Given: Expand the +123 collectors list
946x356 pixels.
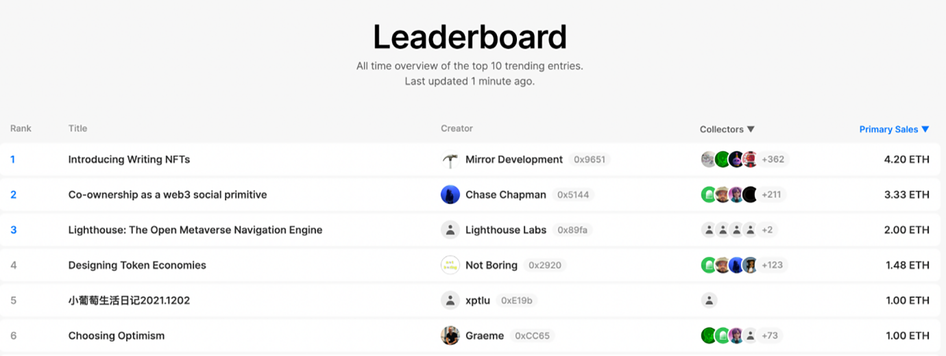Looking at the screenshot, I should [x=772, y=266].
